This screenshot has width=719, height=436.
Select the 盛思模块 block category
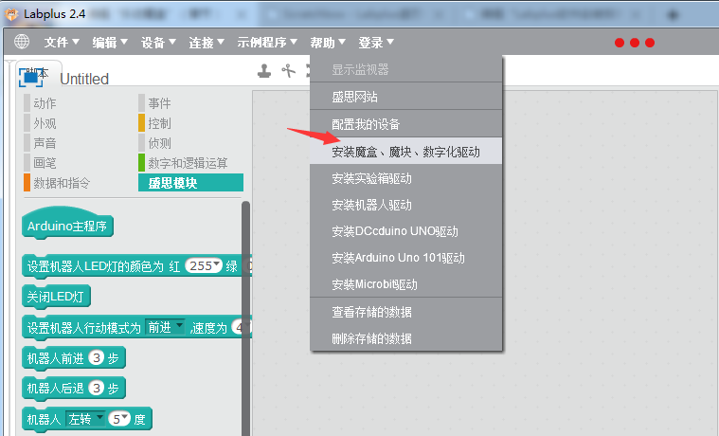190,183
